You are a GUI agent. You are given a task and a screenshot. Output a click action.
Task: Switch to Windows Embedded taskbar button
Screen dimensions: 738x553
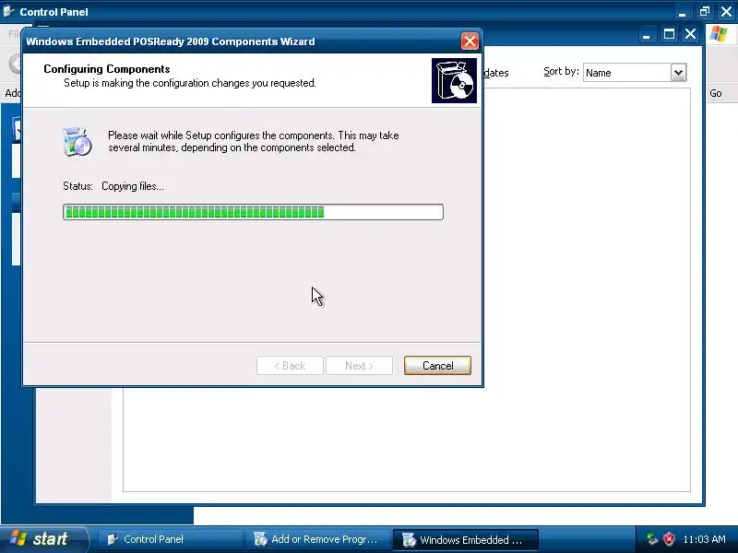click(x=465, y=539)
